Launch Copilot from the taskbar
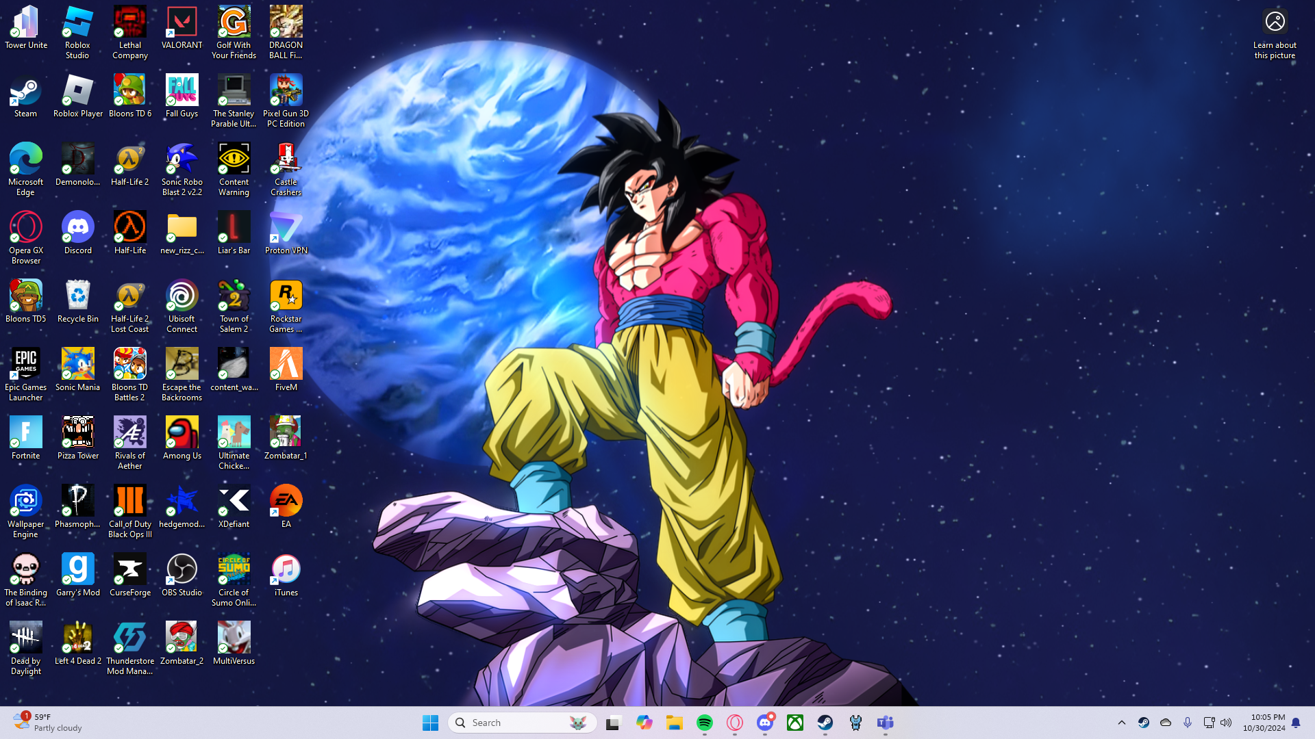The height and width of the screenshot is (739, 1315). point(644,723)
